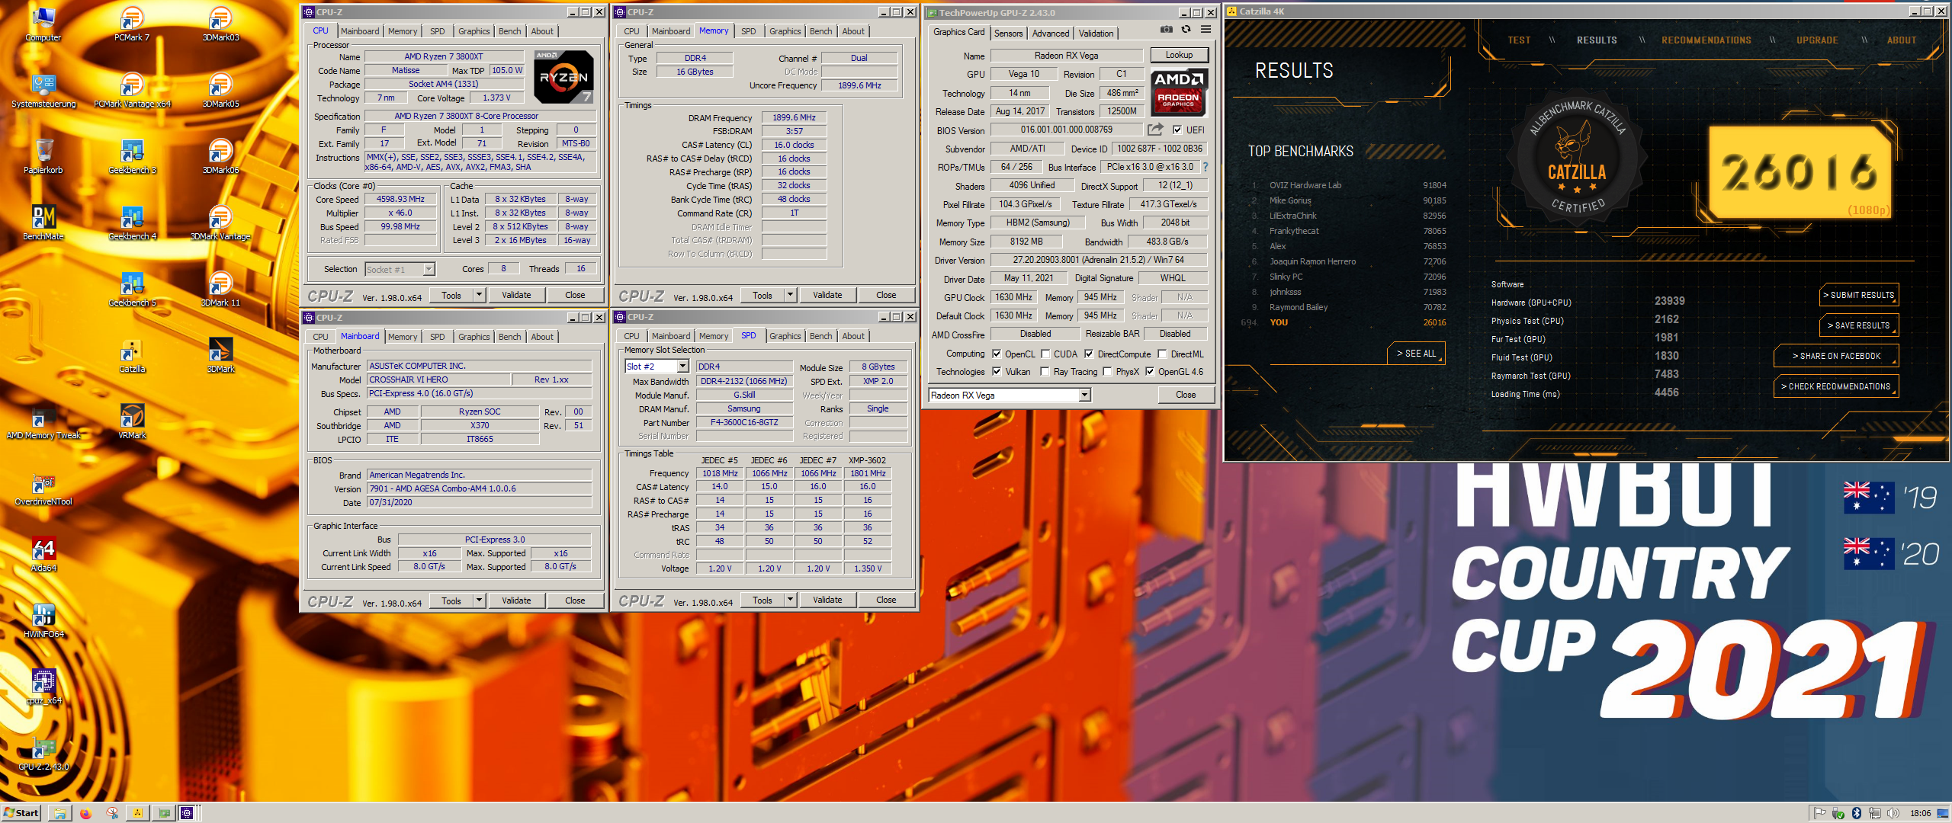This screenshot has width=1952, height=823.
Task: Open the HWiNFO64 desktop icon
Action: pos(43,620)
